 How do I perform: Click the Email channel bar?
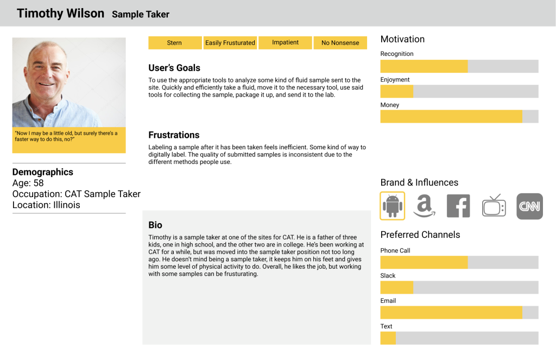[x=459, y=313]
